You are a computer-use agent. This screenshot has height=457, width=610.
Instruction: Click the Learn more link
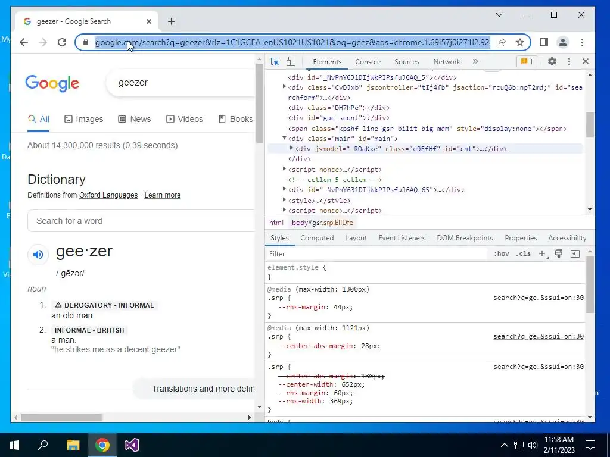click(x=163, y=195)
